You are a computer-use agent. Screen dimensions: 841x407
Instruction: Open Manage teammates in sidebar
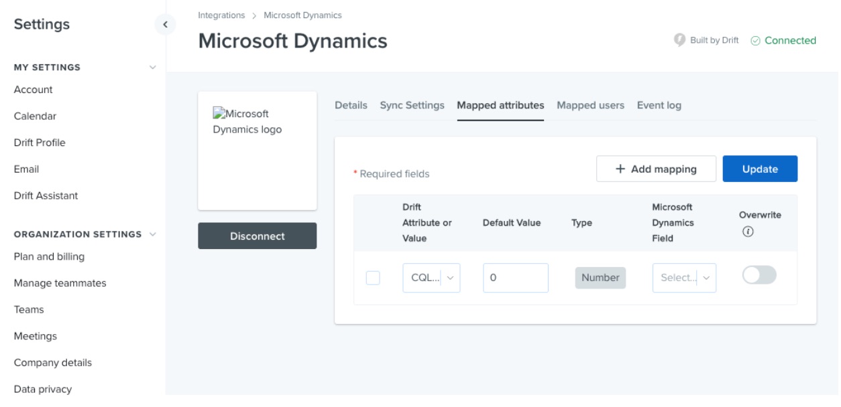click(x=60, y=283)
